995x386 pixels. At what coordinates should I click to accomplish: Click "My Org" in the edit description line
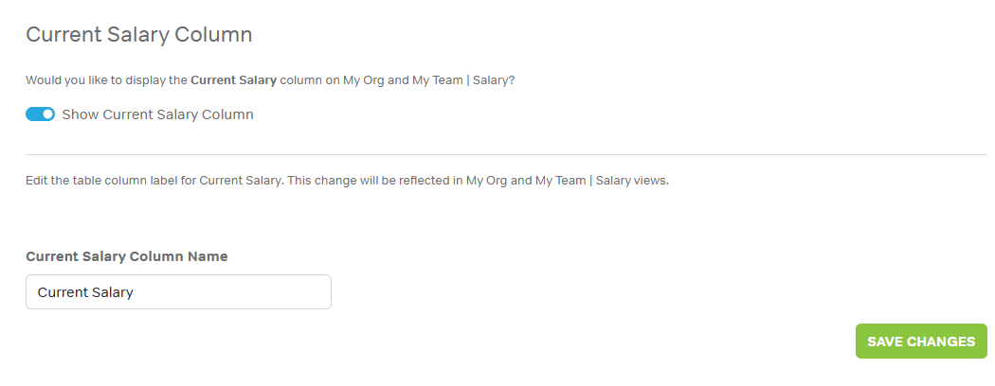486,181
